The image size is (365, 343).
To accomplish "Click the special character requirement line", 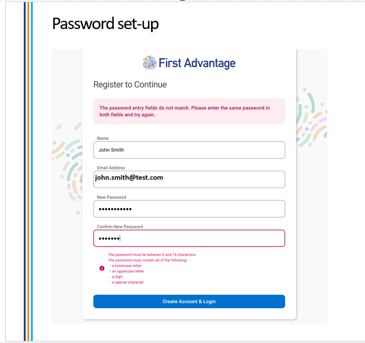I will (x=128, y=282).
